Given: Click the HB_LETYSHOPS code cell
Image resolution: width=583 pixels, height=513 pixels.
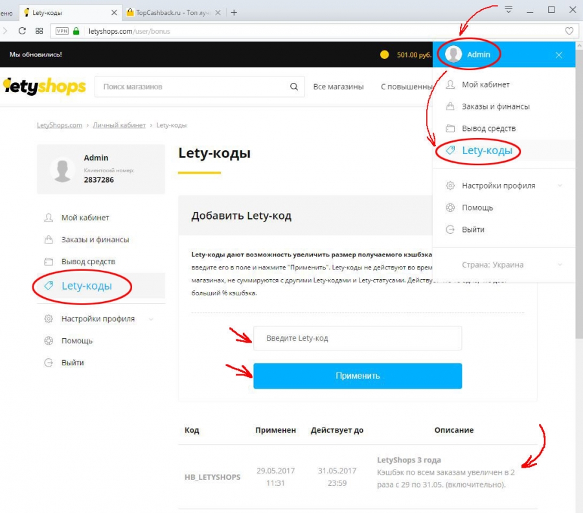Looking at the screenshot, I should point(212,477).
